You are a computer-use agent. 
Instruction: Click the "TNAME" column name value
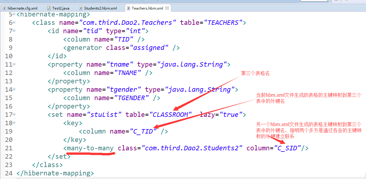point(127,73)
